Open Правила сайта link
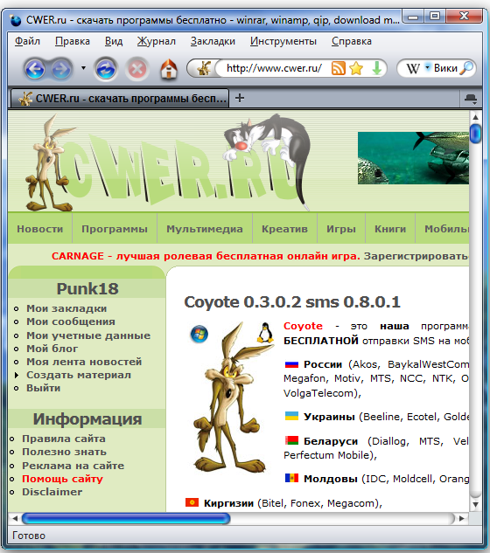Screen dimensions: 490x553 point(64,439)
